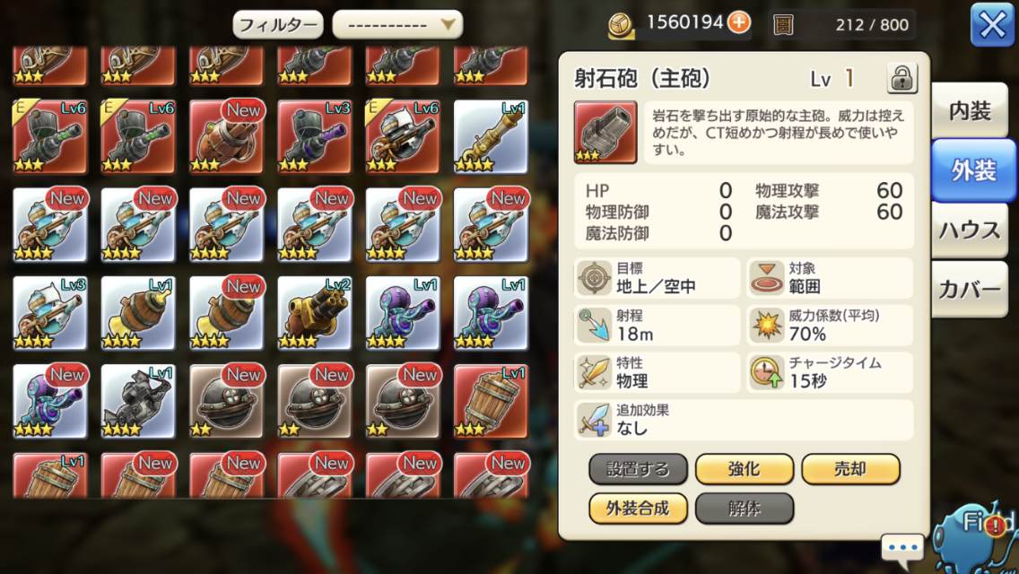Switch to the 内装 tab
The height and width of the screenshot is (574, 1019).
(x=969, y=111)
